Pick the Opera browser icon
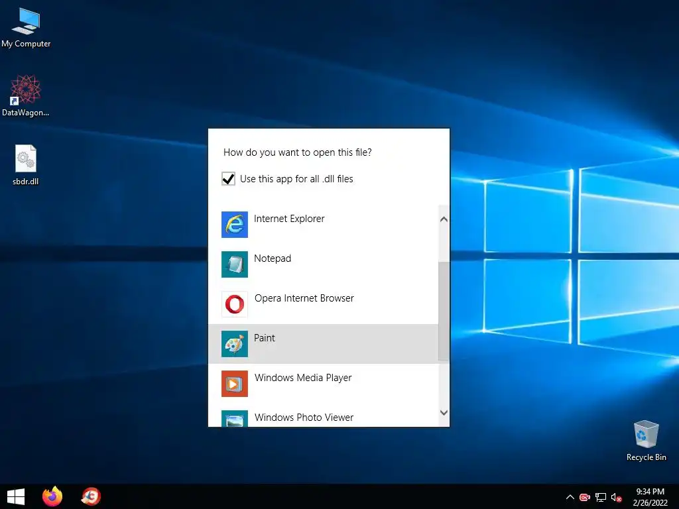The image size is (679, 509). pyautogui.click(x=235, y=304)
